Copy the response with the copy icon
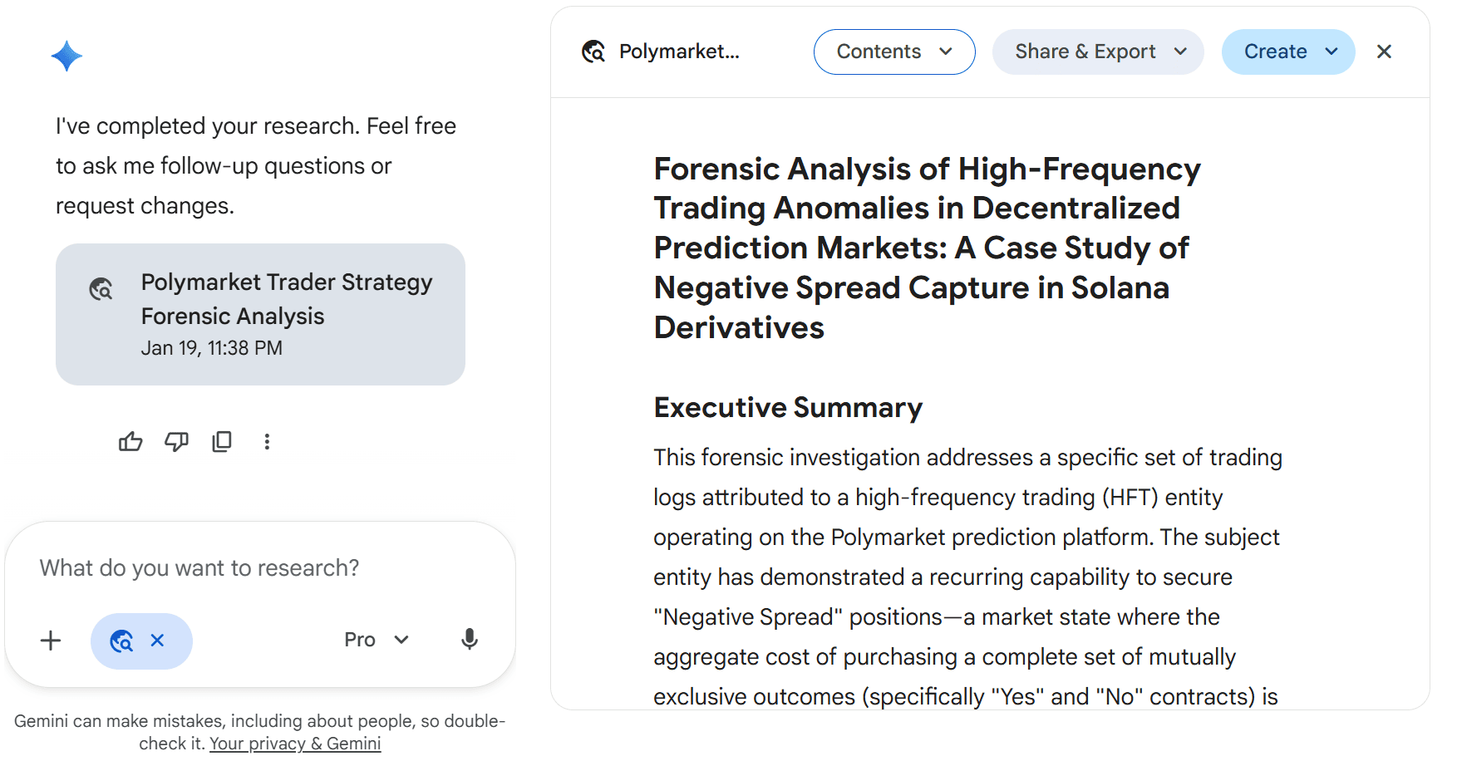Screen dimensions: 1457x761 coord(222,442)
